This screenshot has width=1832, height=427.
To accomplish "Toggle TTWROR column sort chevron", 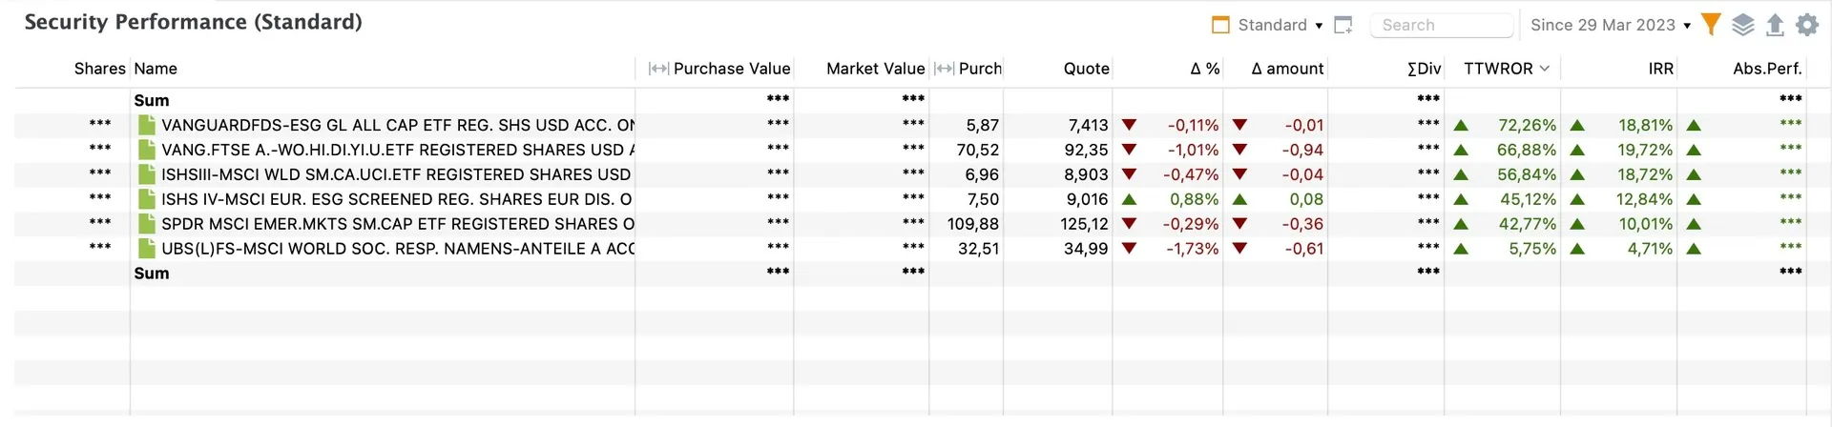I will click(x=1545, y=69).
